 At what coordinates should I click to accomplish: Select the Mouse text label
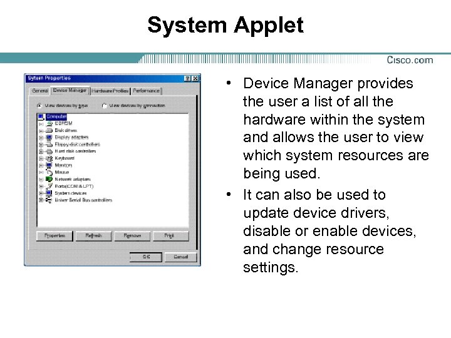coord(62,172)
